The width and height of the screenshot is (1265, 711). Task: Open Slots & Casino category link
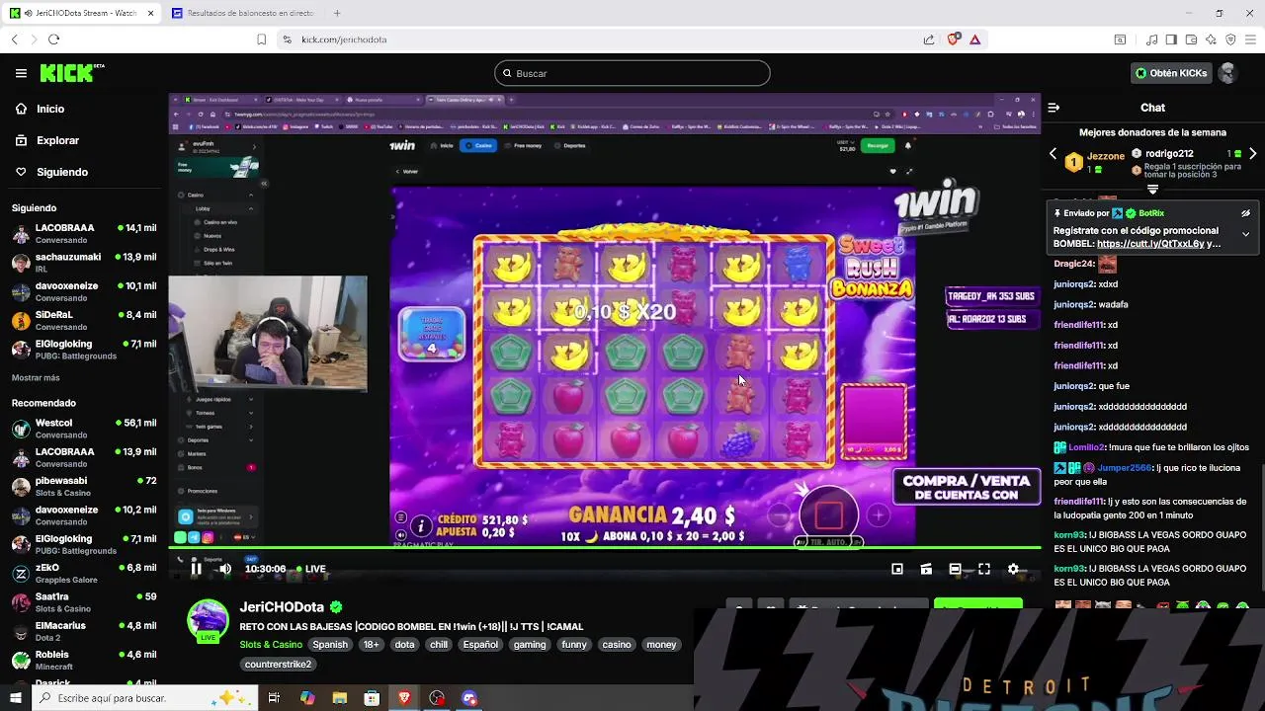click(271, 645)
